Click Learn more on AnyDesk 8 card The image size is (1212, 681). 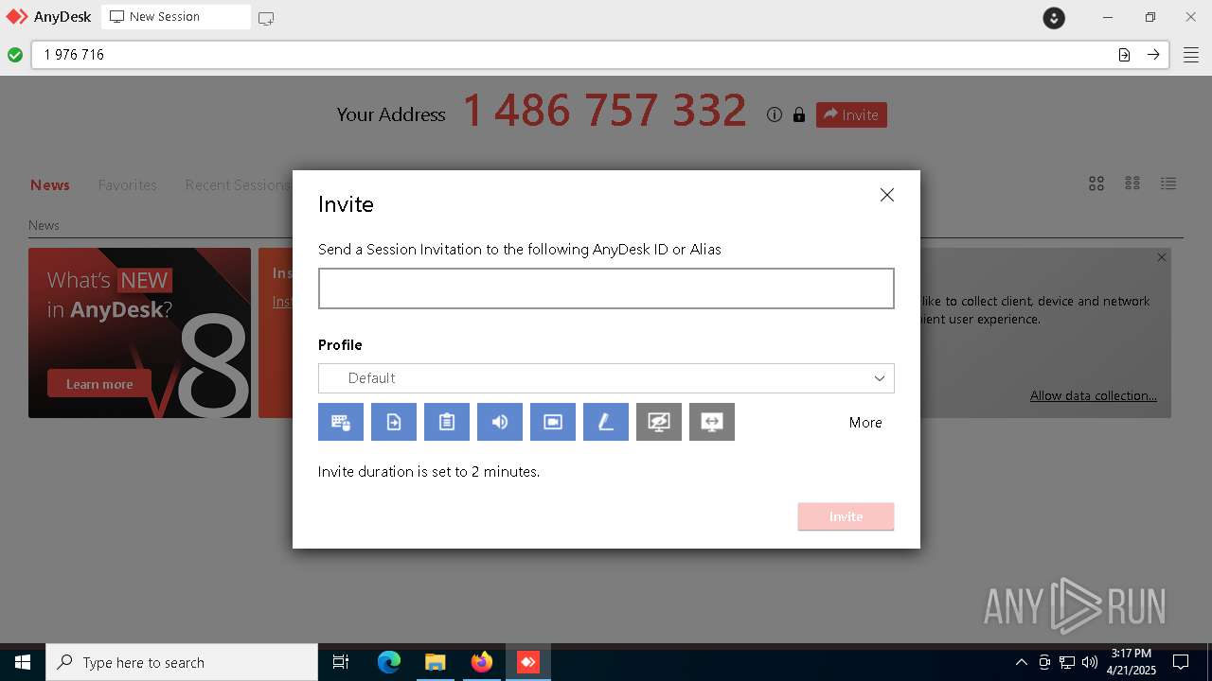pyautogui.click(x=99, y=384)
